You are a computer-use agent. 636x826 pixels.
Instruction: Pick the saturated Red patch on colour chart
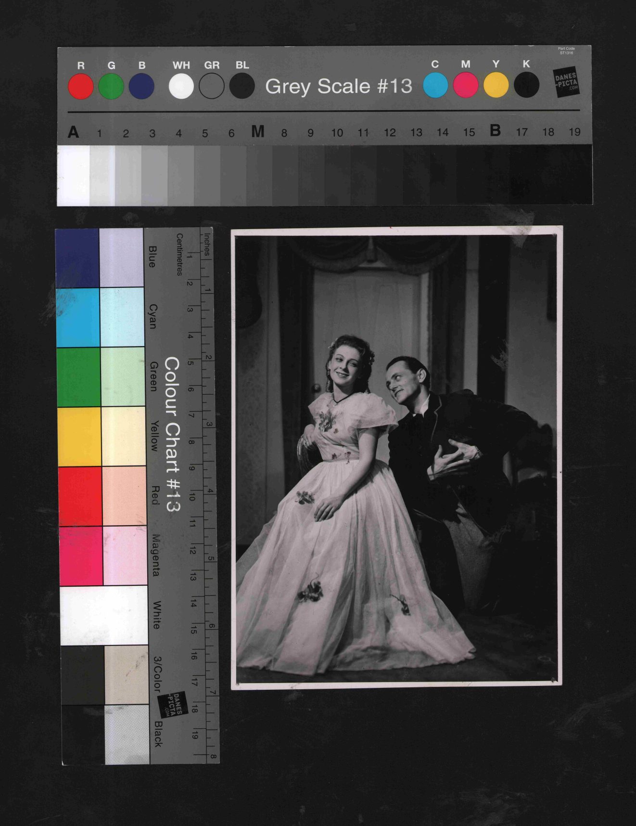[80, 496]
